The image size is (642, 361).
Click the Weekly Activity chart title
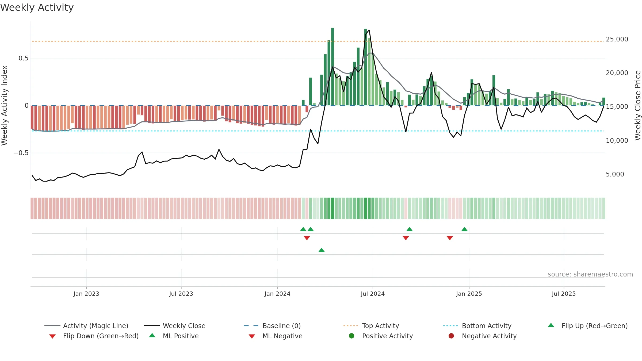(37, 7)
